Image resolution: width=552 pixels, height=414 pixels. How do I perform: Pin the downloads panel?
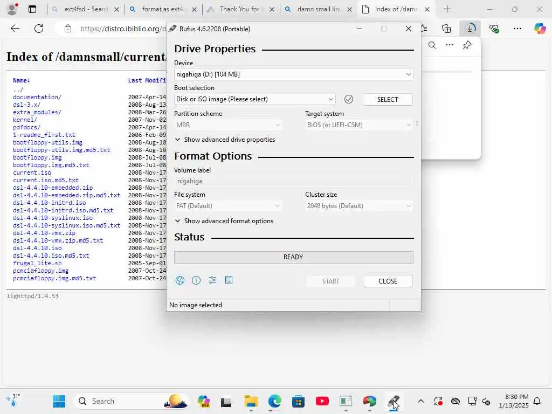coord(467,45)
